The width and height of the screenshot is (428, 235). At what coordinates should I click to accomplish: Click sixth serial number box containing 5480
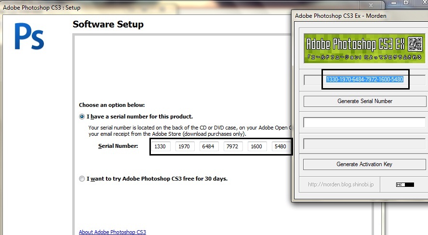click(x=281, y=146)
